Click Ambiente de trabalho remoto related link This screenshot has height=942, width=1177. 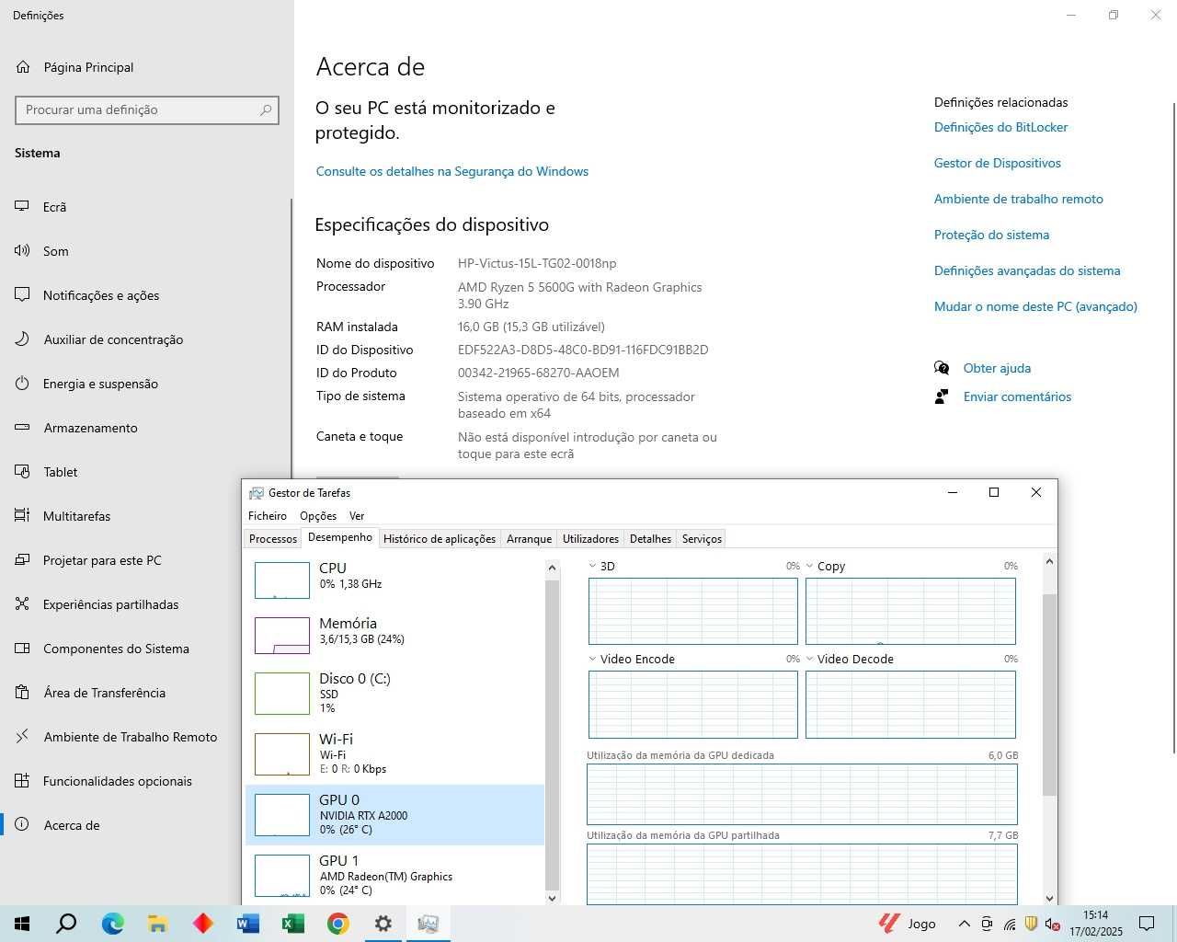(x=1019, y=199)
